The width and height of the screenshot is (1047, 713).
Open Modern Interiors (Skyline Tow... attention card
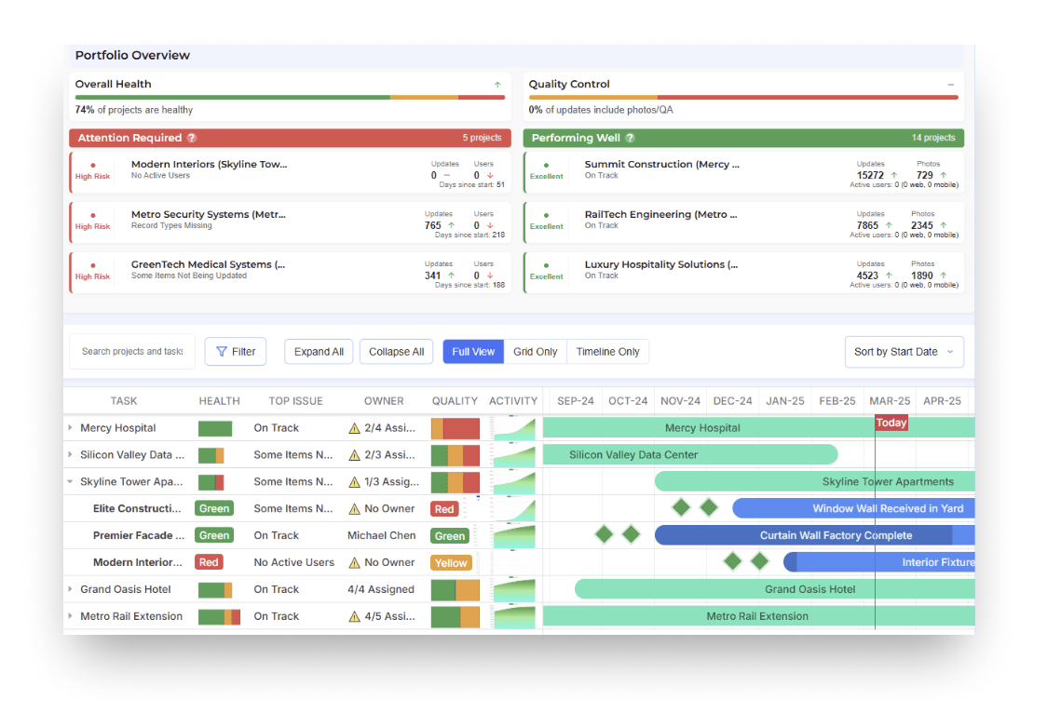pyautogui.click(x=290, y=172)
